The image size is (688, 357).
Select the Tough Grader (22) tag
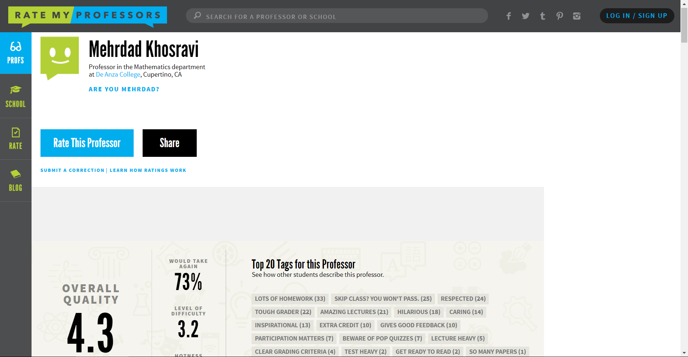(x=283, y=312)
